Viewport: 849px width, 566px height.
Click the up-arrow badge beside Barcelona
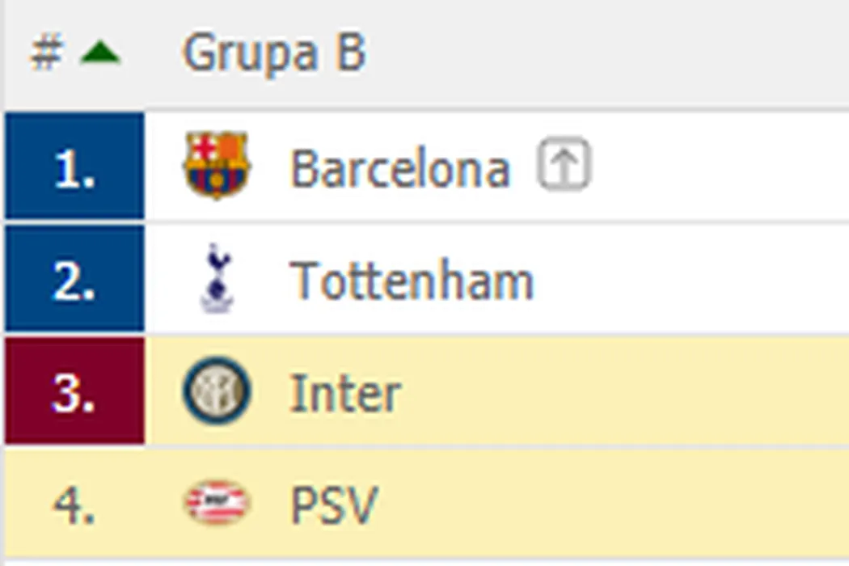[564, 166]
